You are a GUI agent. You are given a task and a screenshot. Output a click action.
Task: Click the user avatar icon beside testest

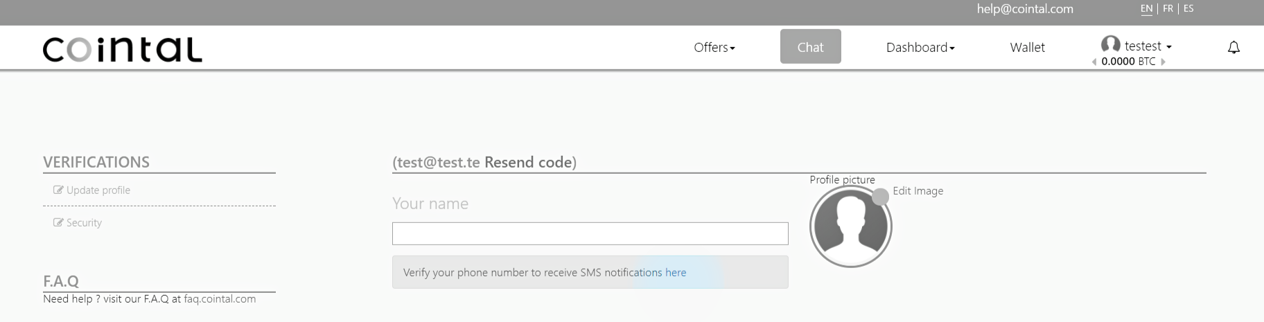1110,45
